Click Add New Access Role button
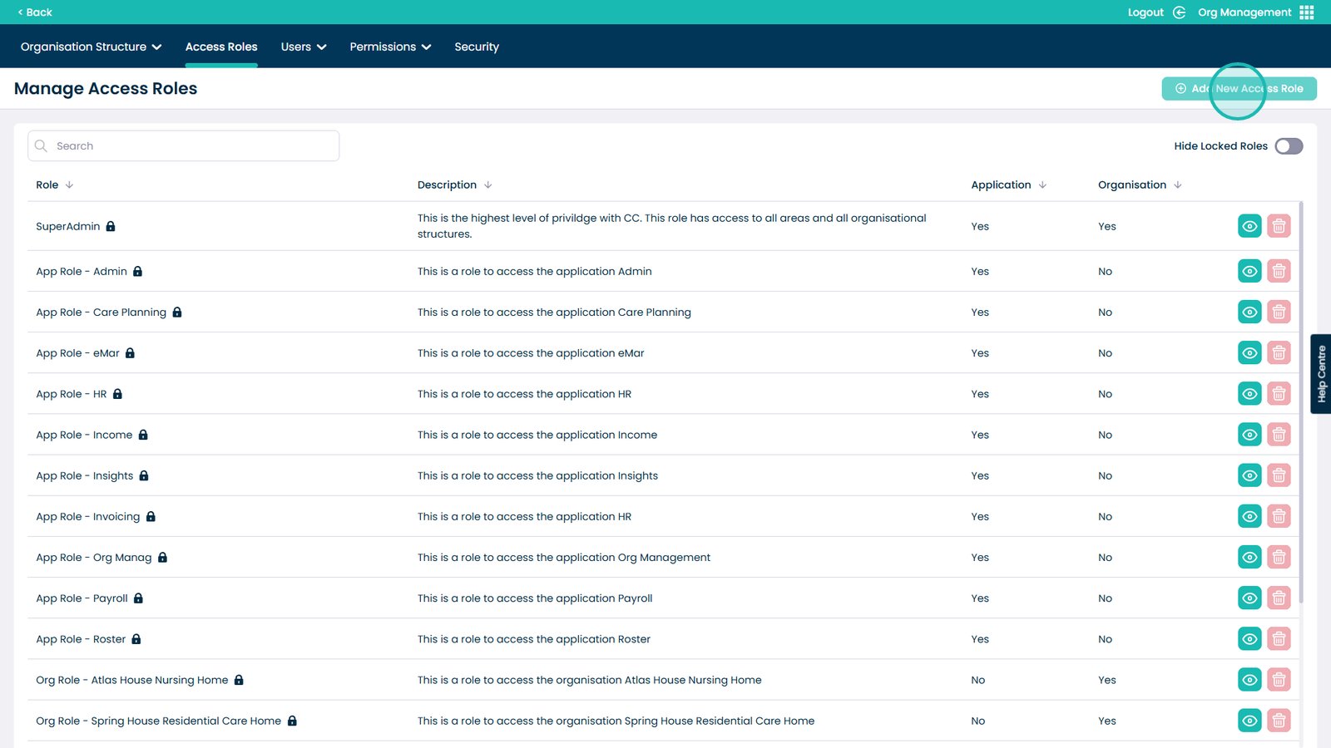The height and width of the screenshot is (748, 1331). (x=1239, y=89)
